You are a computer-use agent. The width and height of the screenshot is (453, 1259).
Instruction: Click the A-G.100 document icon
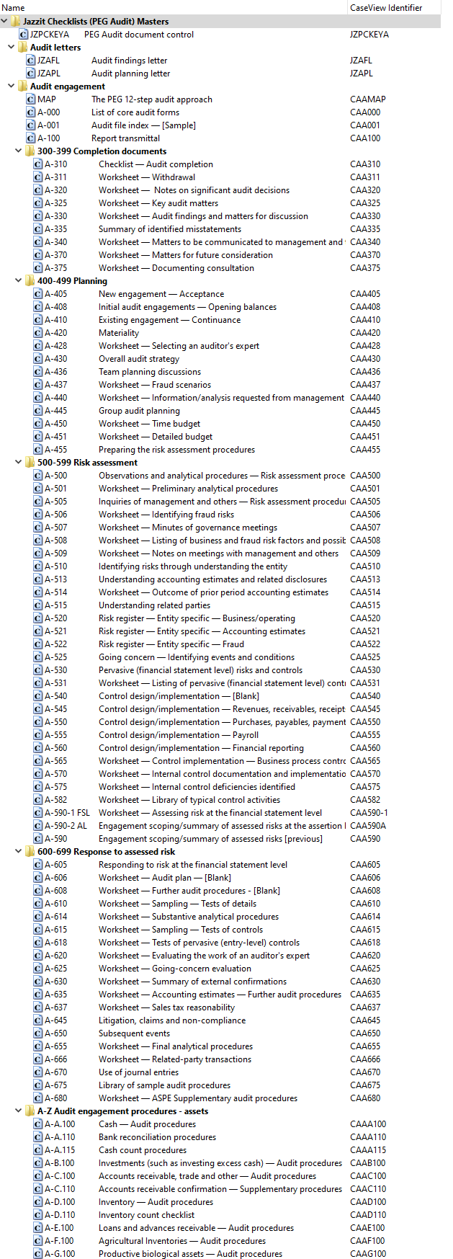(38, 1254)
